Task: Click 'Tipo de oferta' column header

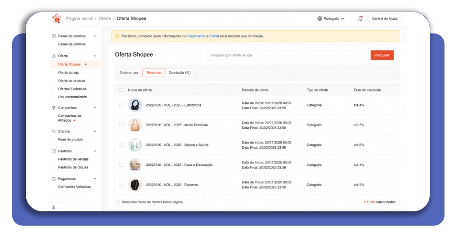Action: tap(317, 90)
